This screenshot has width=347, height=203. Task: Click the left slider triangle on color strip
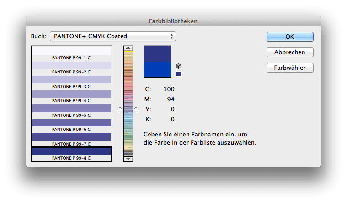click(x=121, y=109)
